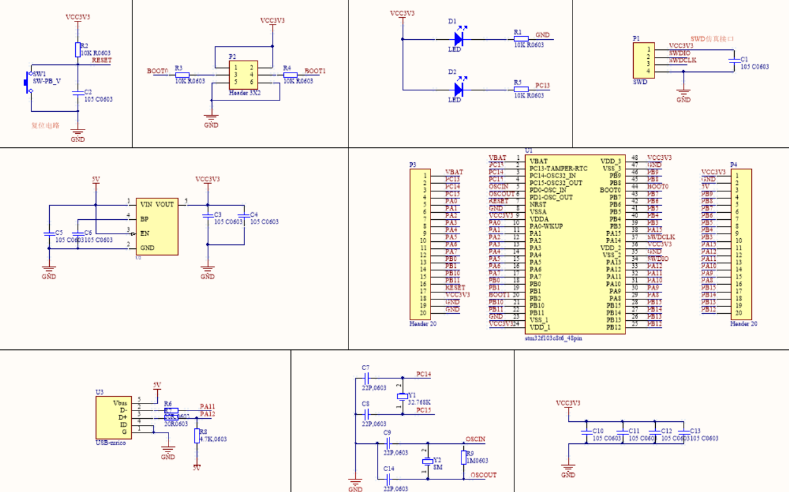Pick the R4 resistor on the BOOT1 line
The width and height of the screenshot is (789, 492).
[290, 75]
